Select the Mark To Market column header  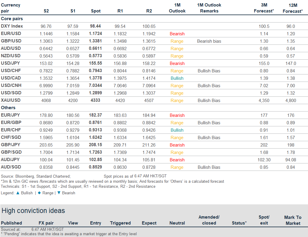point(293,220)
